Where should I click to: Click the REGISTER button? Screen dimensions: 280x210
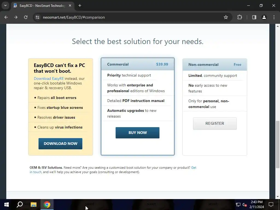point(215,123)
